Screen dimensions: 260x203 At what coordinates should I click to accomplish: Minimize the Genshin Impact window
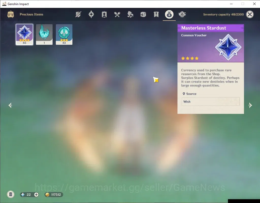[231, 4]
